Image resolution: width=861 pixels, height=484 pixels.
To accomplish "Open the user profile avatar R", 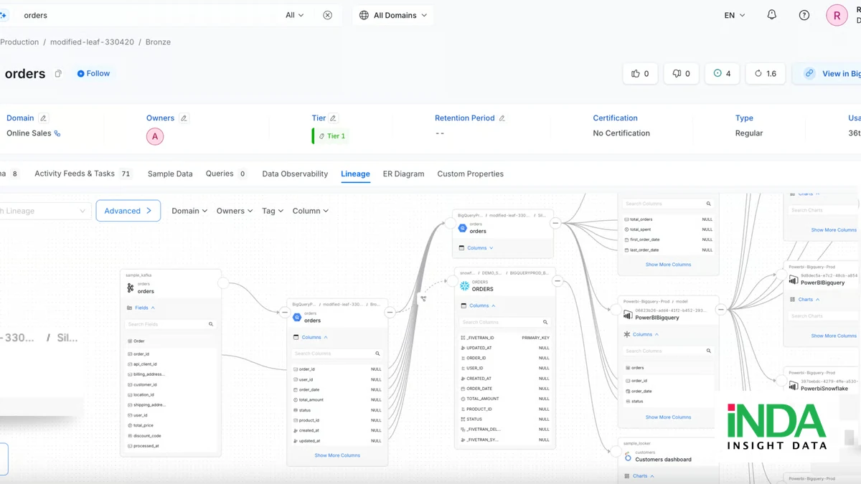I will pyautogui.click(x=837, y=15).
